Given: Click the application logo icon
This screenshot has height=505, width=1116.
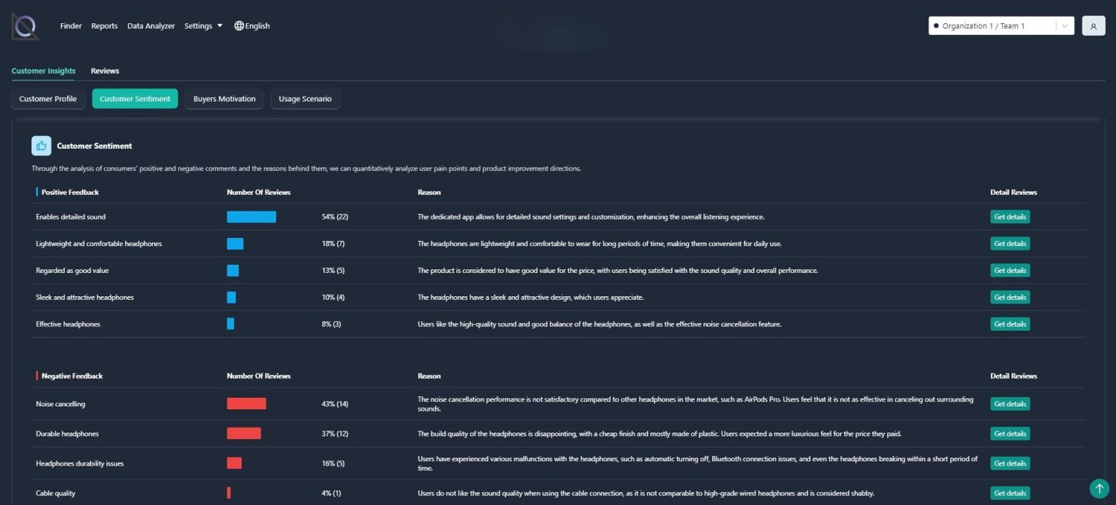Looking at the screenshot, I should pos(24,25).
